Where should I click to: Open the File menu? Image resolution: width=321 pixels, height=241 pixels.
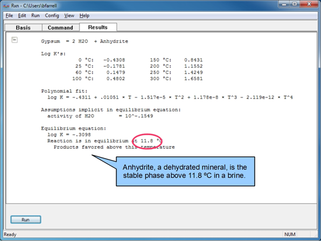[9, 16]
